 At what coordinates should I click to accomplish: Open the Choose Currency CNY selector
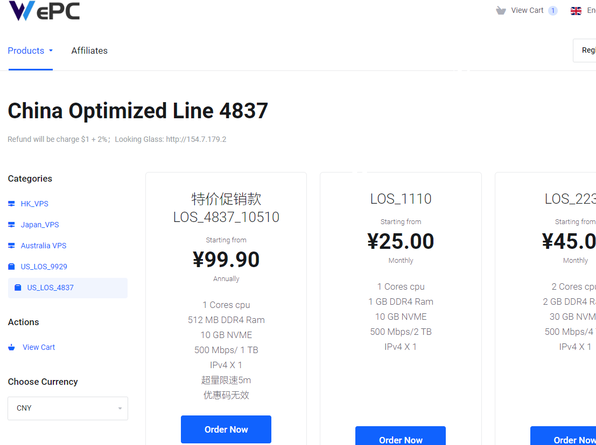(67, 408)
